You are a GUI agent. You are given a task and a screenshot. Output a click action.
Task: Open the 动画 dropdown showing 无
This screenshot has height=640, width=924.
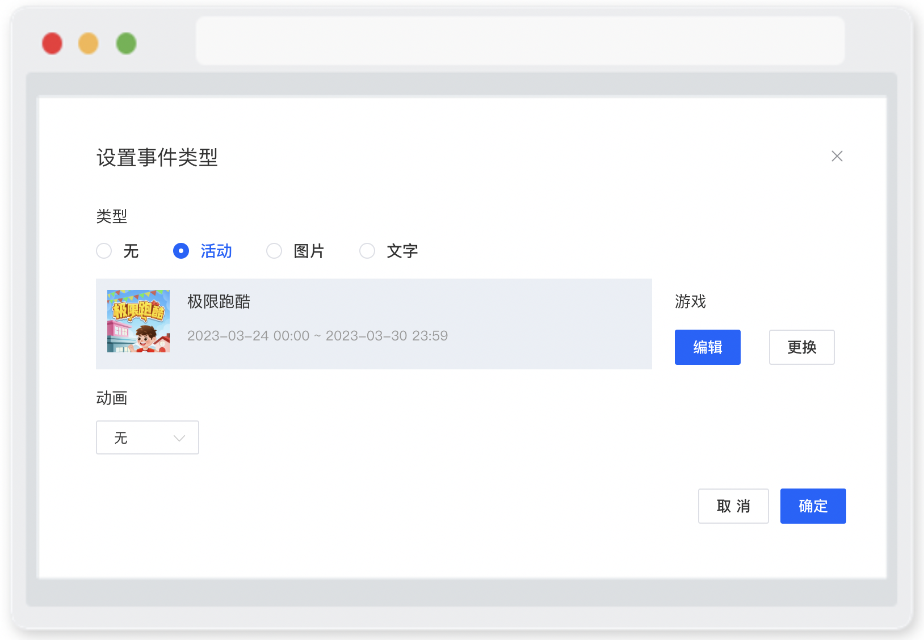[x=148, y=437]
